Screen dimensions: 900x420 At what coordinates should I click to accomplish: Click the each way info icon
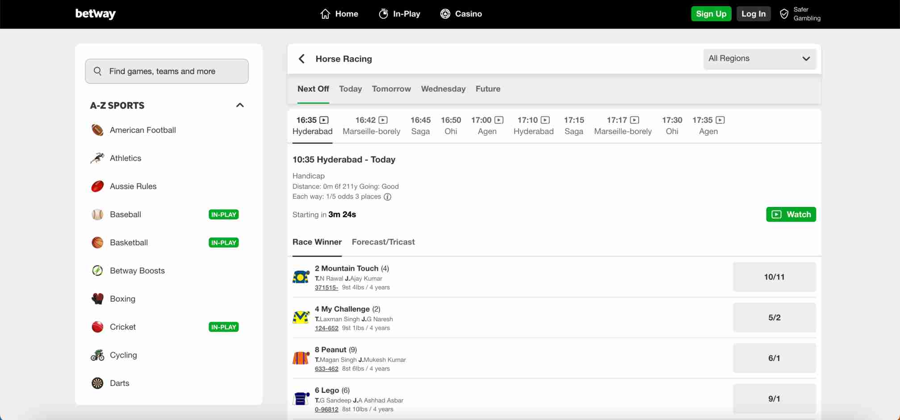[x=387, y=197]
